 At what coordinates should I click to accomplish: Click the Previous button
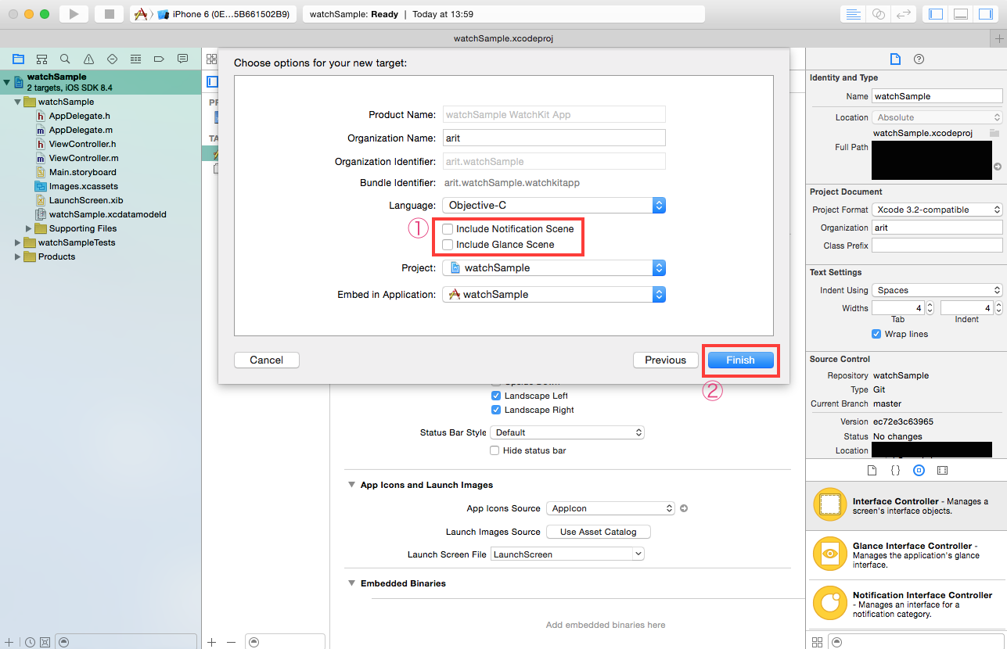(665, 360)
